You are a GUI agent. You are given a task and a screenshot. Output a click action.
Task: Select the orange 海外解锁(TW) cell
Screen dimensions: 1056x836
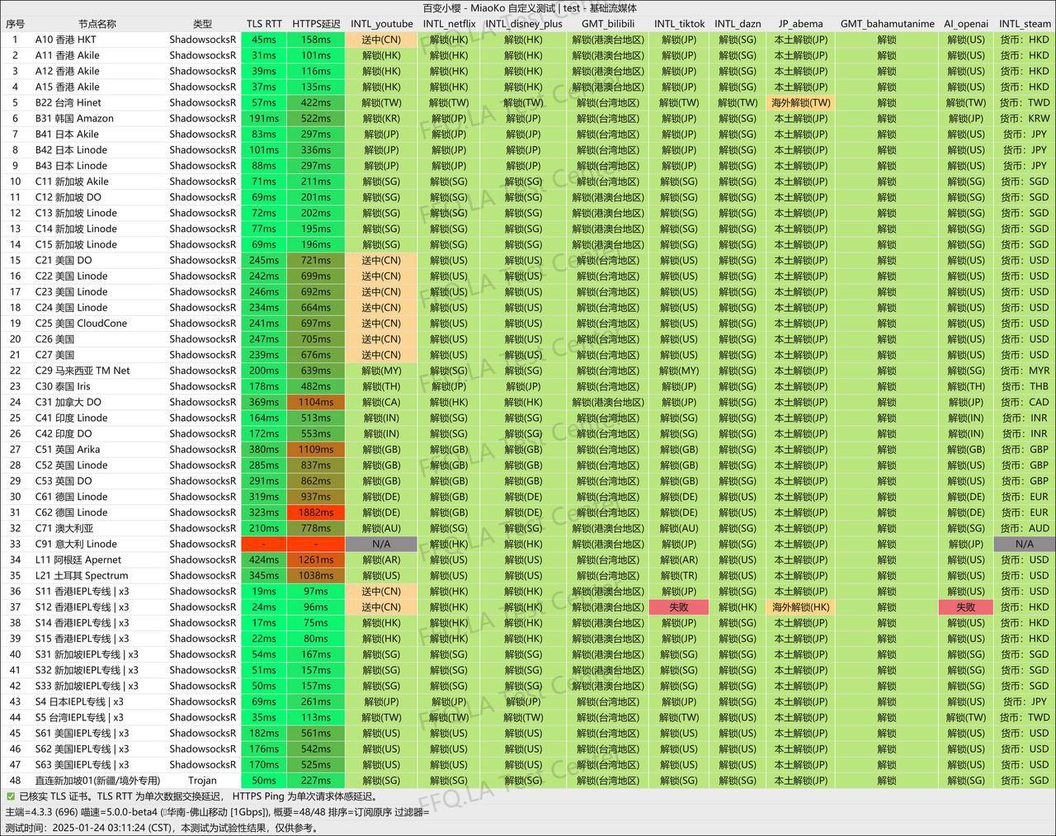[x=800, y=103]
